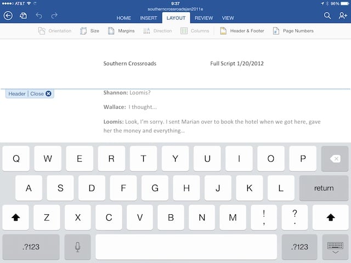351x263 pixels.
Task: Tap the F key
Action: (x=123, y=188)
